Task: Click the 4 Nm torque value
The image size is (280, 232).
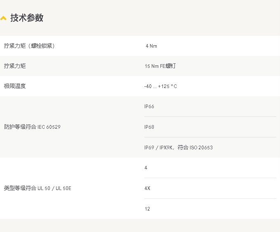Action: (151, 46)
